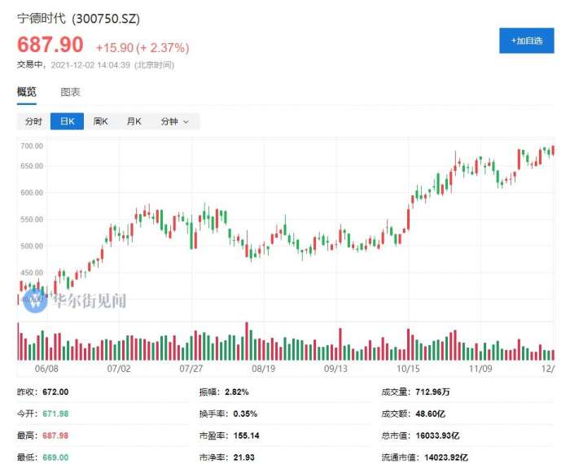Click the 加自选 add-to-watchlist button

526,41
